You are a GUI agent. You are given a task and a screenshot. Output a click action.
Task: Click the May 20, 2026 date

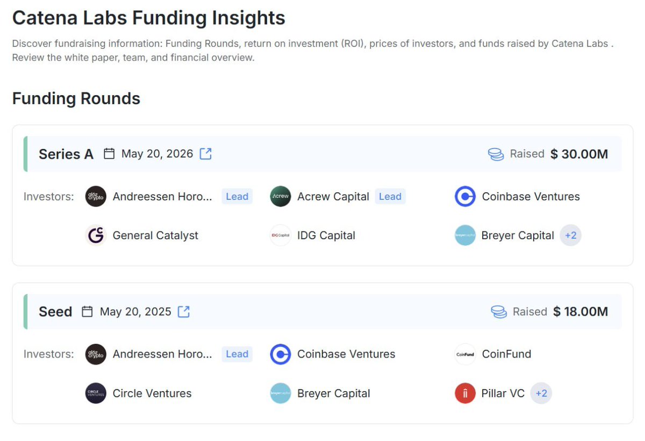[x=157, y=154]
